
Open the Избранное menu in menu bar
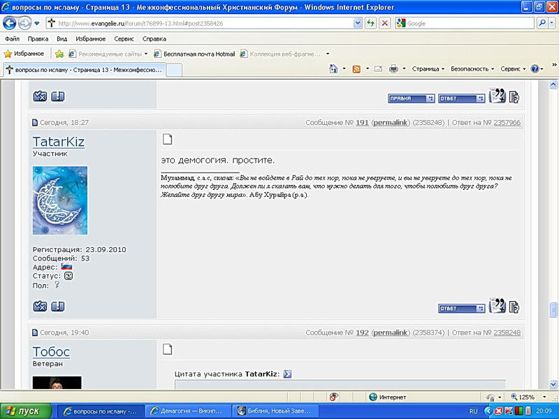90,39
